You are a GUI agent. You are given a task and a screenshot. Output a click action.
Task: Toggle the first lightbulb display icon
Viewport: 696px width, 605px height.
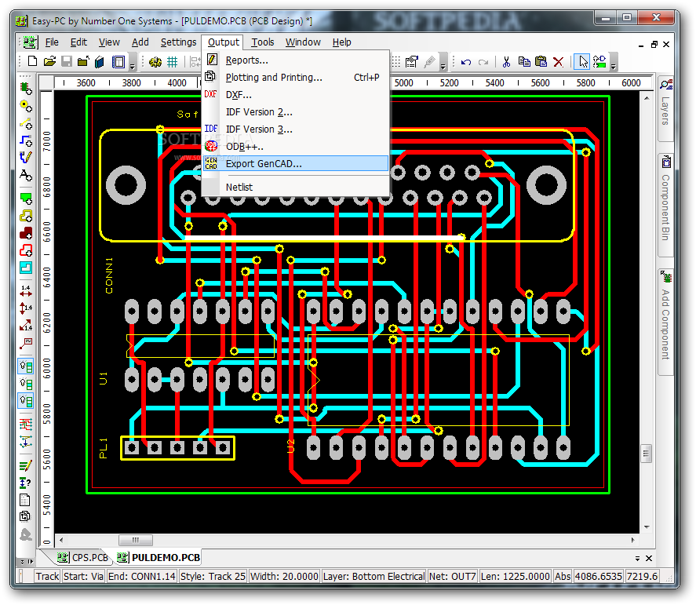point(26,366)
